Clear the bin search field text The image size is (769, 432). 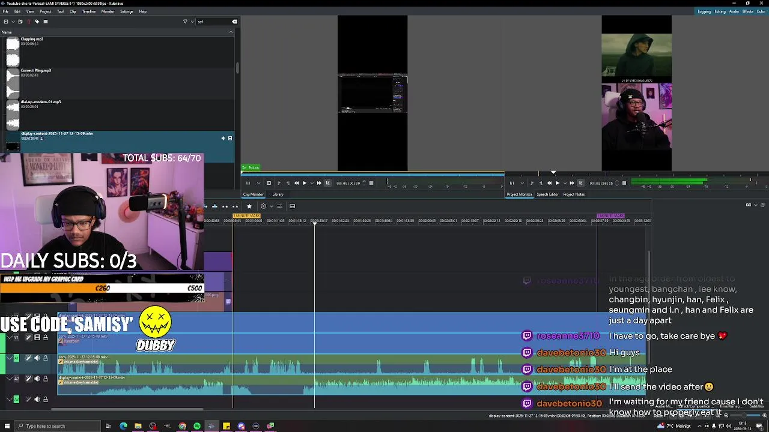pos(234,22)
